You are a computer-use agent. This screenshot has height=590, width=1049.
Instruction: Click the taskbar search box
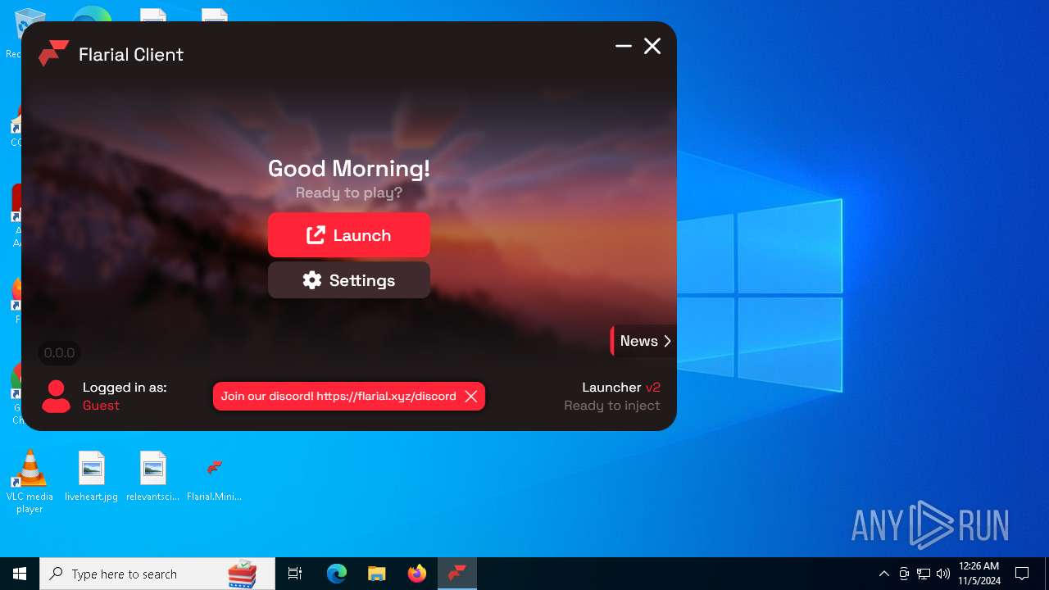157,574
